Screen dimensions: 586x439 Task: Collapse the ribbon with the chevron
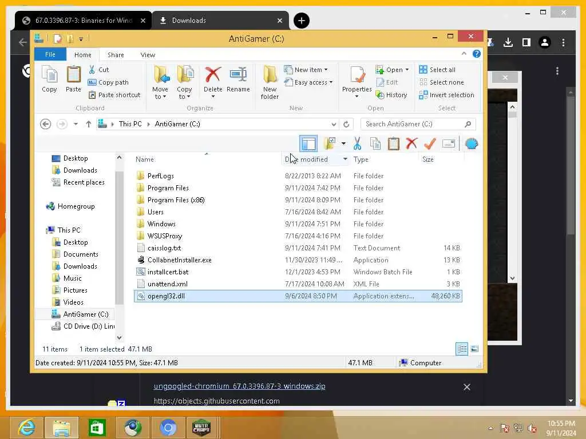(464, 54)
